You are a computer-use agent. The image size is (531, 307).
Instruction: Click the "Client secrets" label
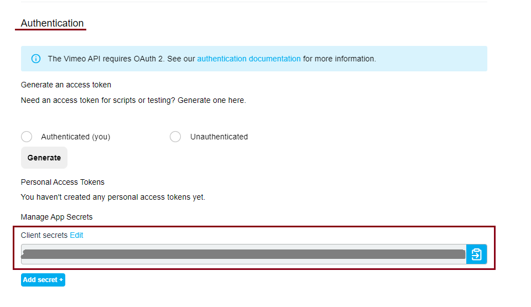[44, 235]
